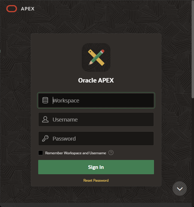The width and height of the screenshot is (194, 207).
Task: Click the database icon in Workspace field
Action: point(45,100)
